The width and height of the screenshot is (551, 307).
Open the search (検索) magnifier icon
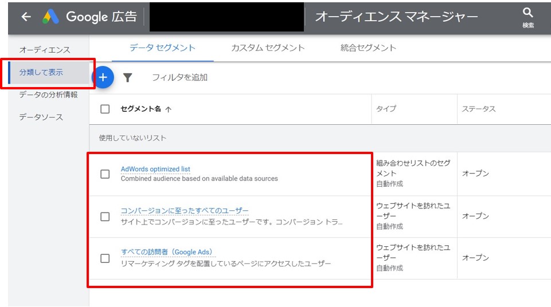point(528,13)
